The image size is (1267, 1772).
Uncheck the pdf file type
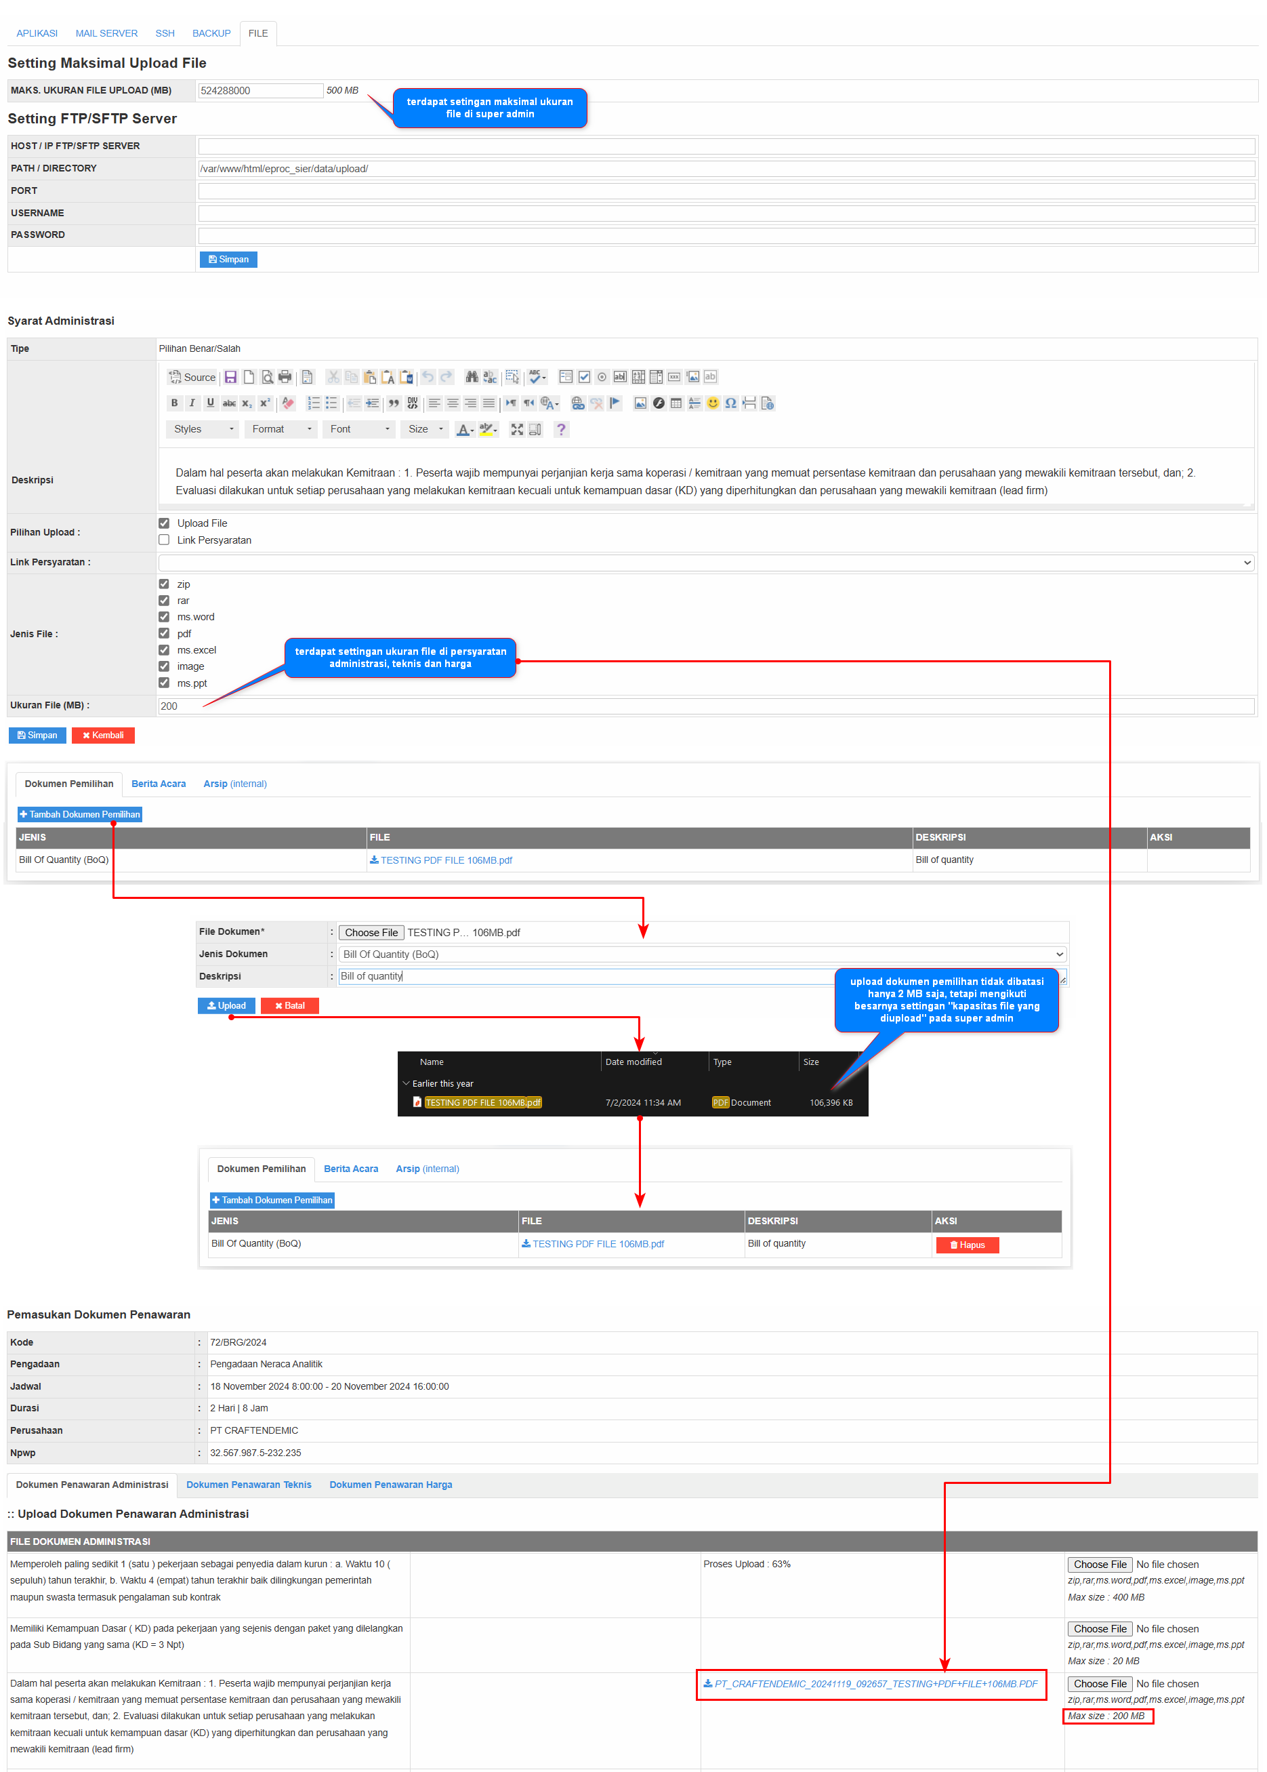[164, 633]
